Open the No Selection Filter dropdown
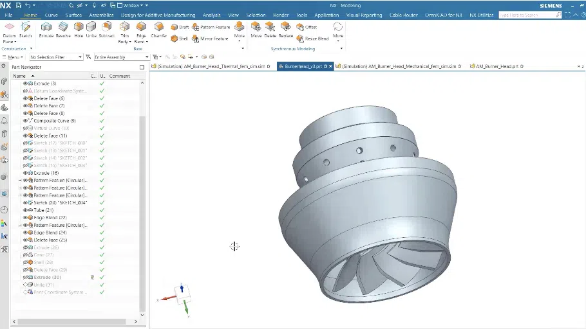 (56, 57)
